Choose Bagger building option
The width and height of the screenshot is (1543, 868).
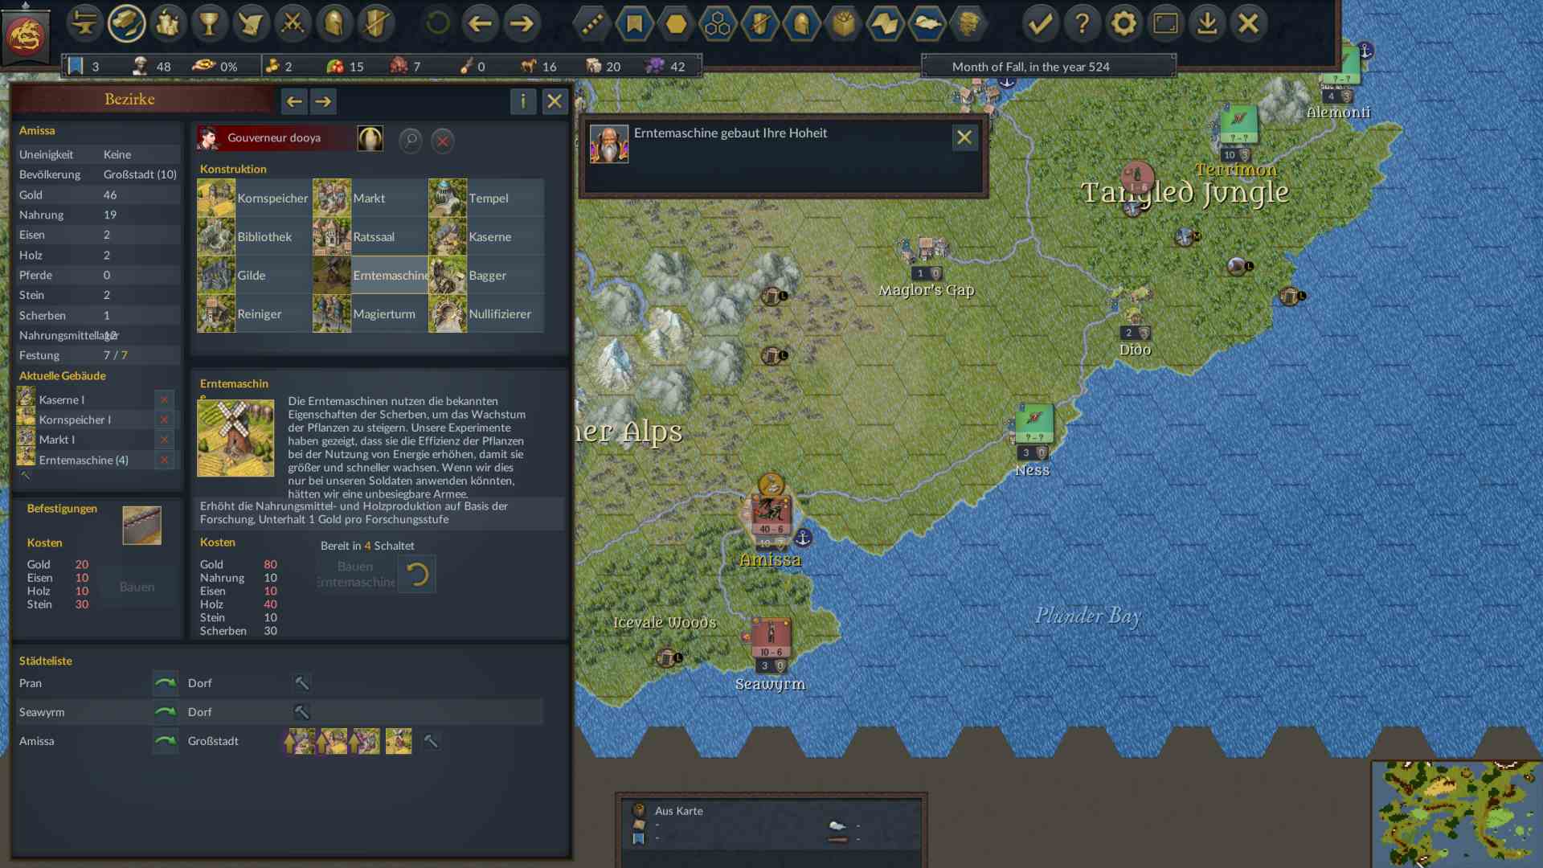coord(485,275)
